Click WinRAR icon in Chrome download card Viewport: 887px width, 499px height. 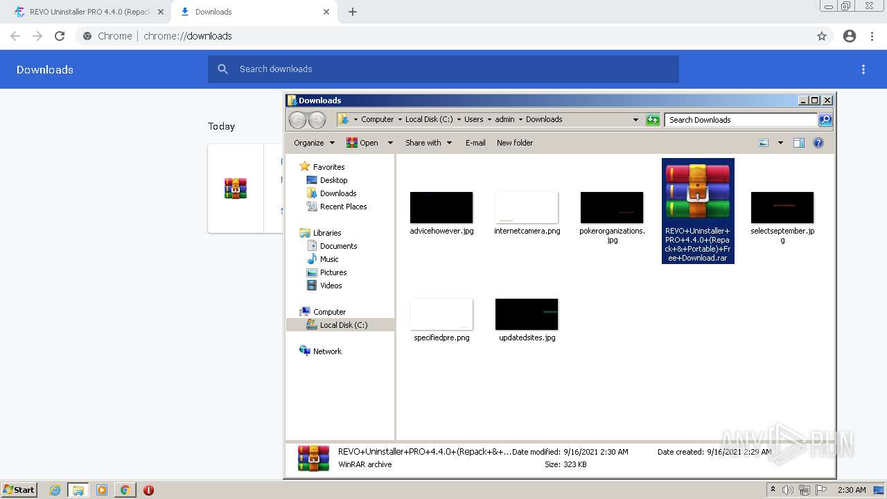[x=236, y=189]
